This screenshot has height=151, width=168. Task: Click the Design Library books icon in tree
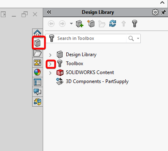(x=60, y=55)
